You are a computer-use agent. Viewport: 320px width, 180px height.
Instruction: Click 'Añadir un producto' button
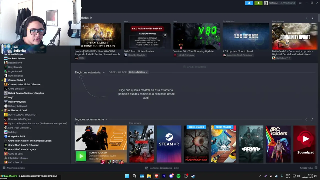(14, 168)
